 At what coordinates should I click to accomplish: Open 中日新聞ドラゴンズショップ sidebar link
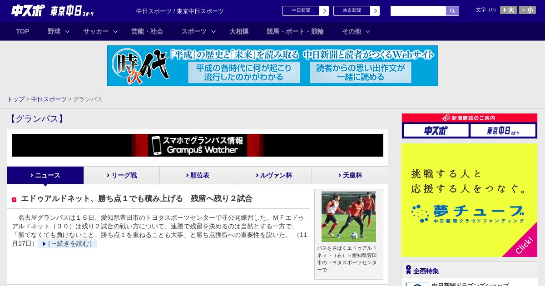click(x=470, y=284)
